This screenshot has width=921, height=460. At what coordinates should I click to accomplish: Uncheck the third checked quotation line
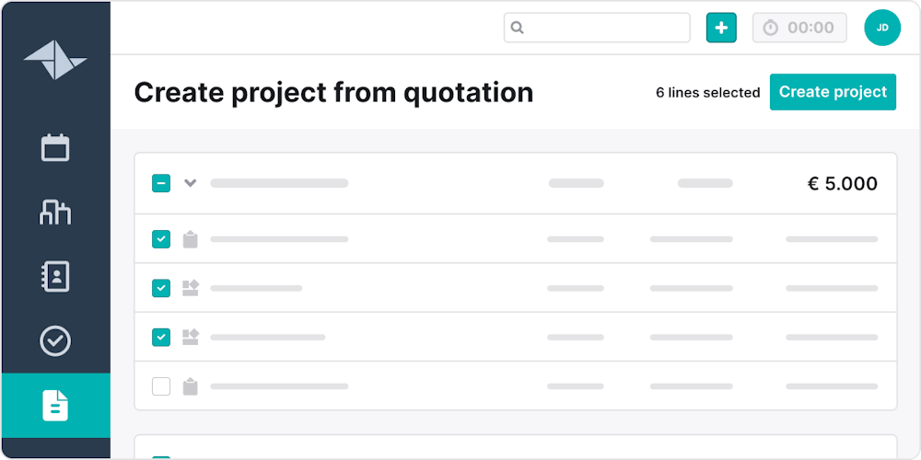coord(161,337)
